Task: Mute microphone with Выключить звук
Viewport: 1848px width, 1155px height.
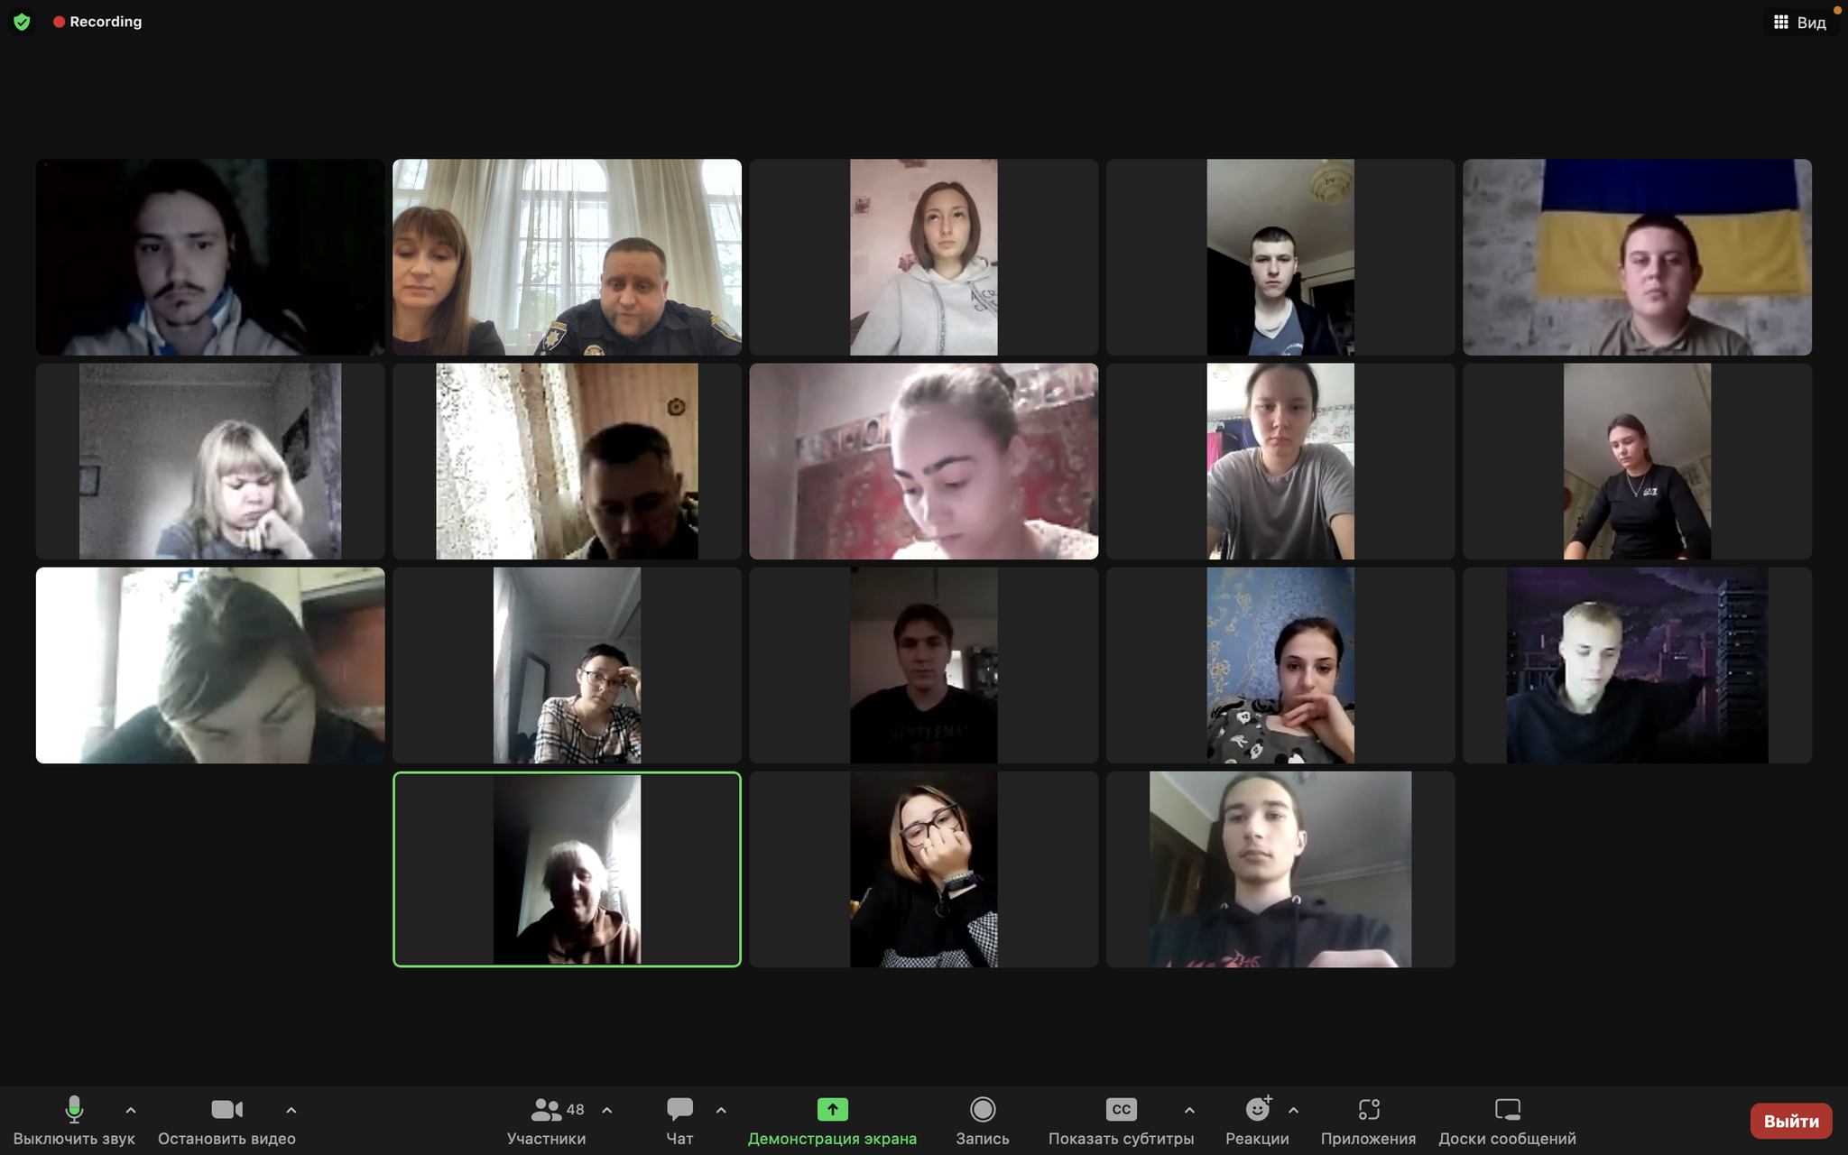Action: click(74, 1122)
